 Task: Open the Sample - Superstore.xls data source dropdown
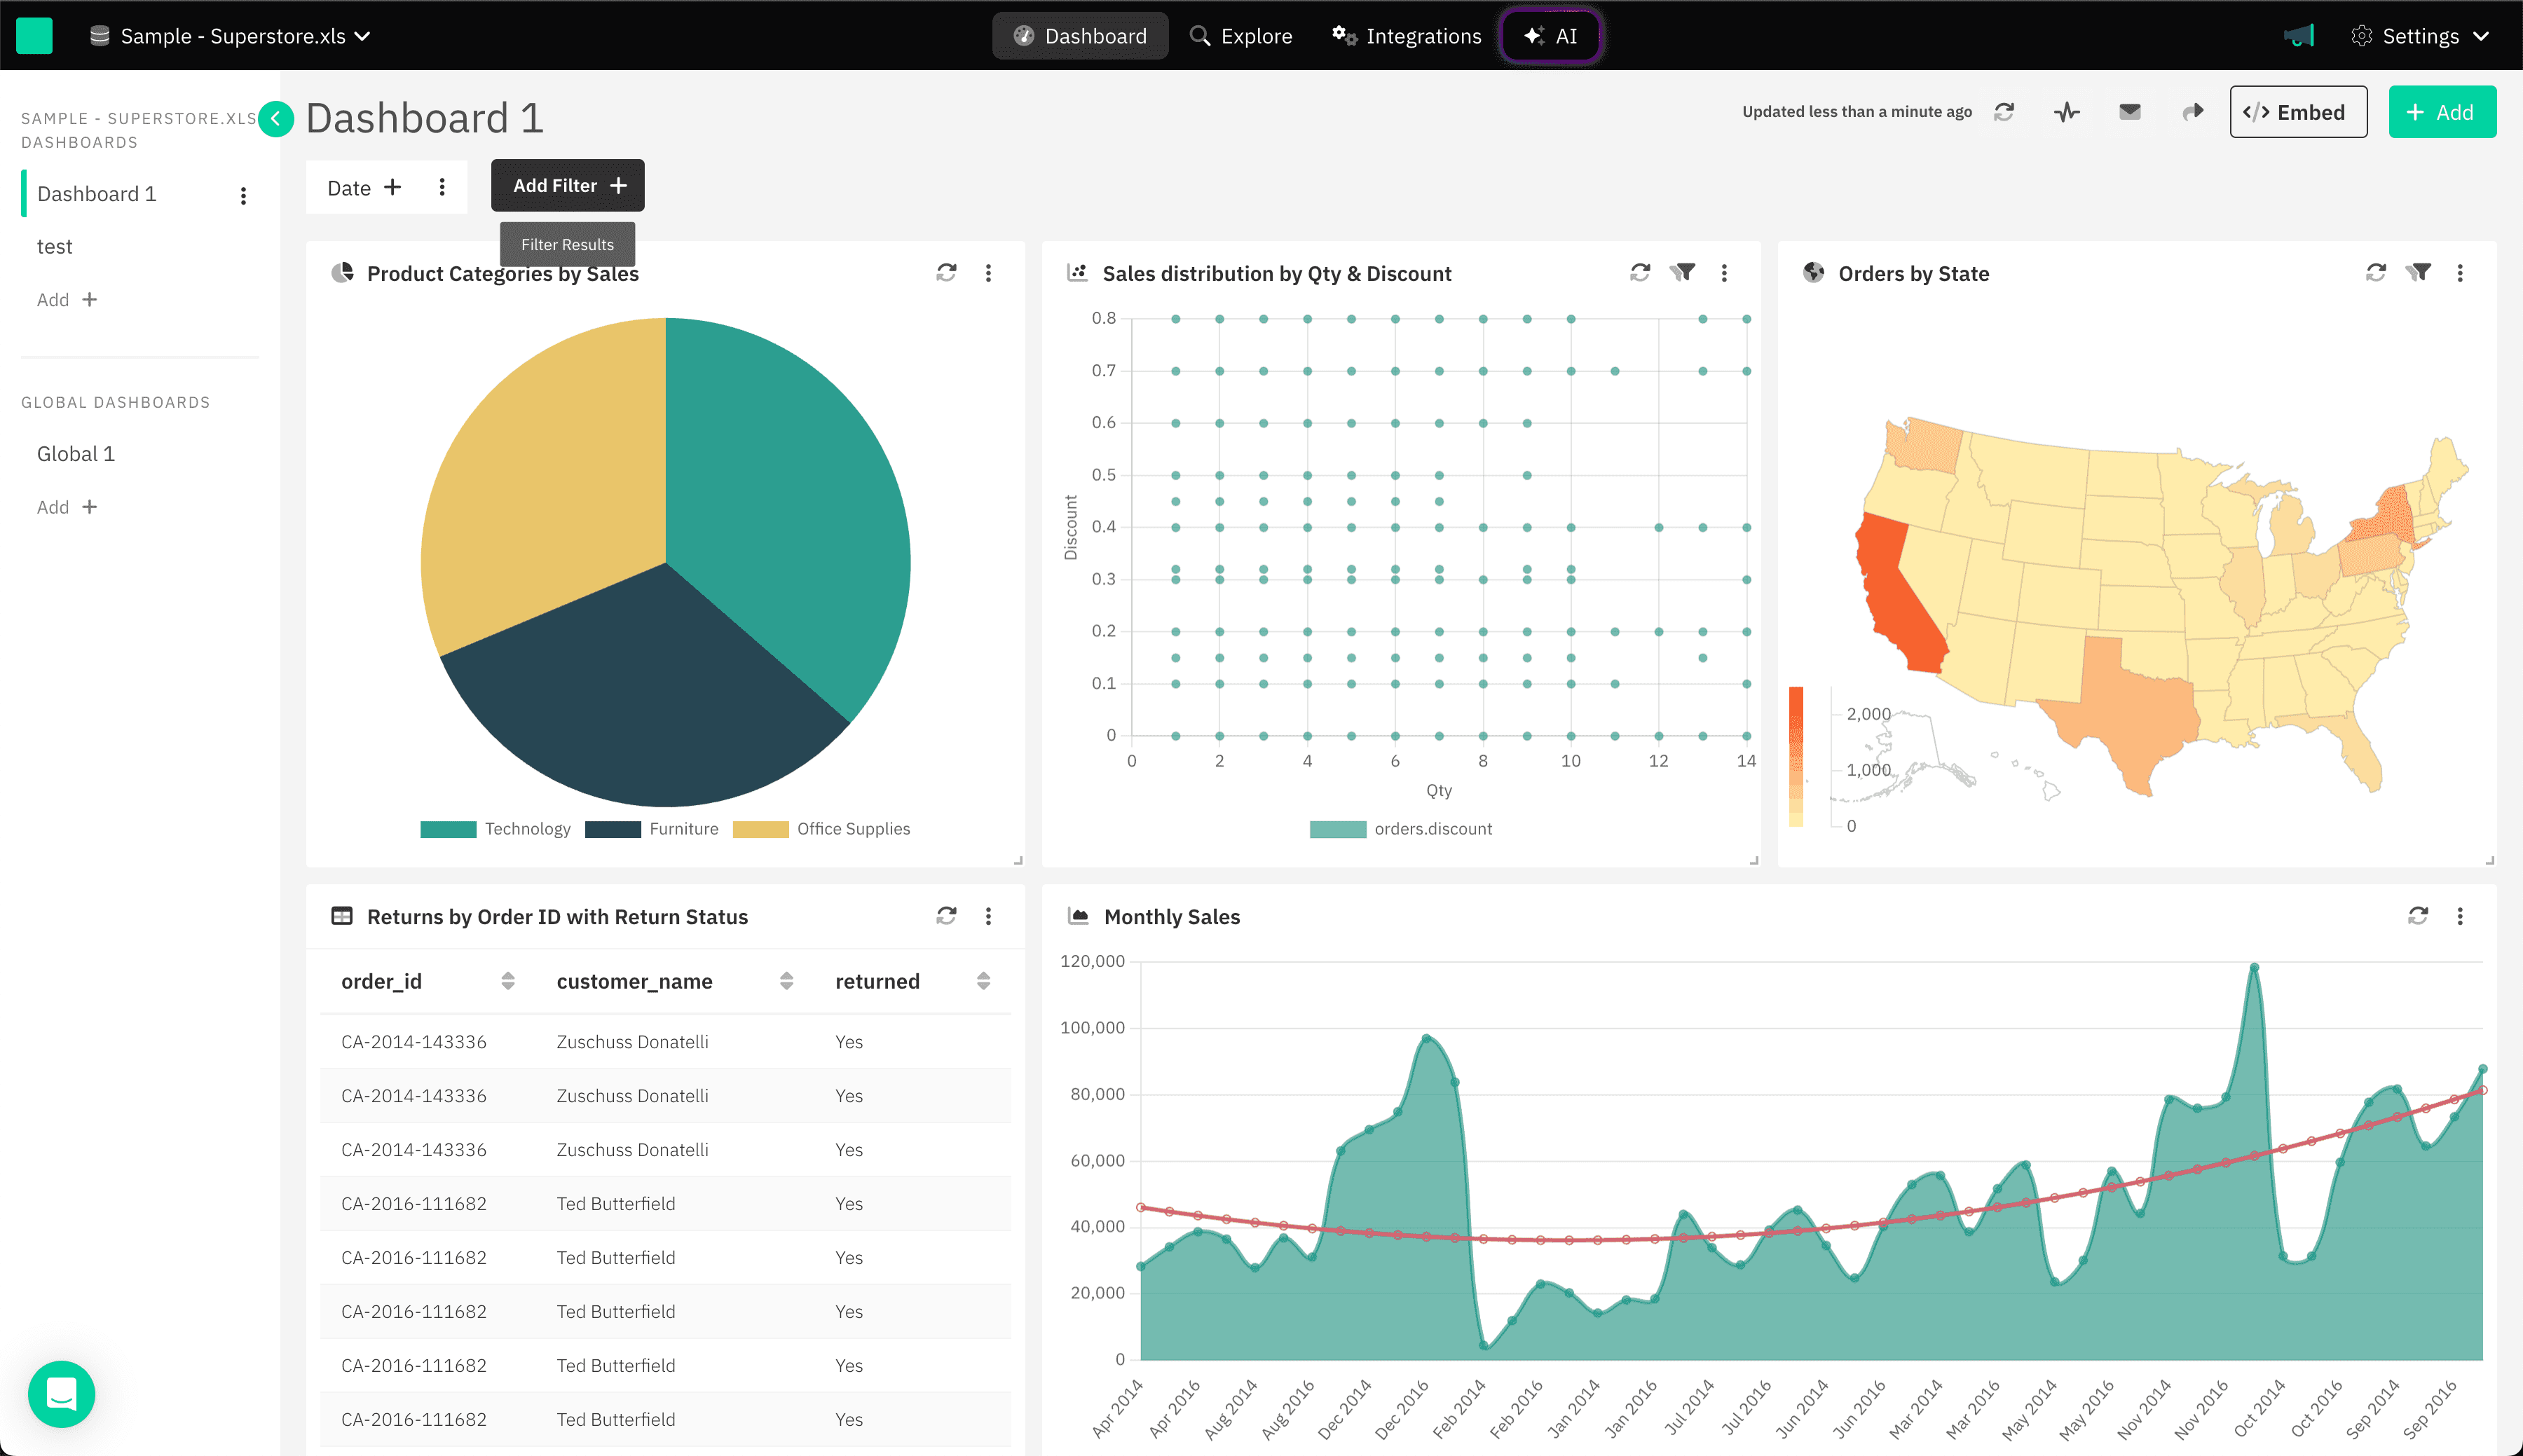[231, 36]
